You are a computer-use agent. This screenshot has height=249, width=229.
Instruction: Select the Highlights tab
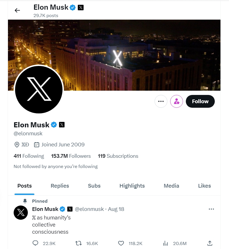[x=132, y=186]
